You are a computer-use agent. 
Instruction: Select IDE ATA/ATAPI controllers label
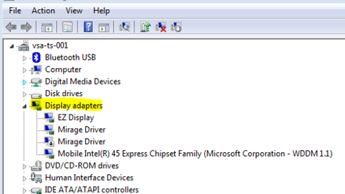(x=92, y=190)
